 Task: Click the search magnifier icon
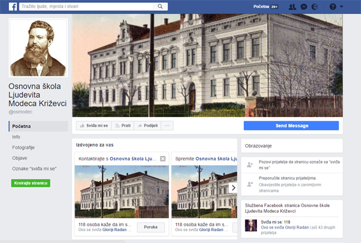coord(160,7)
